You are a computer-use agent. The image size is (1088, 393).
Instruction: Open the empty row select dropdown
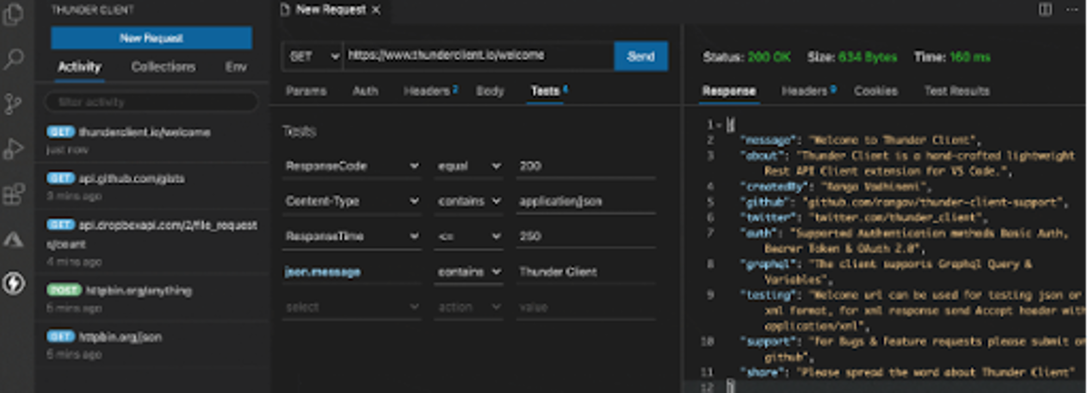click(x=351, y=307)
